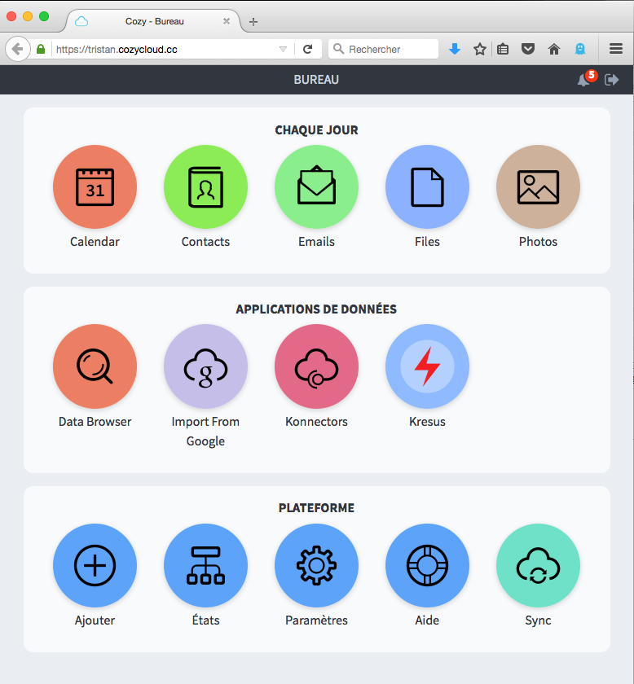634x684 pixels.
Task: Open the Files app icon
Action: (428, 186)
